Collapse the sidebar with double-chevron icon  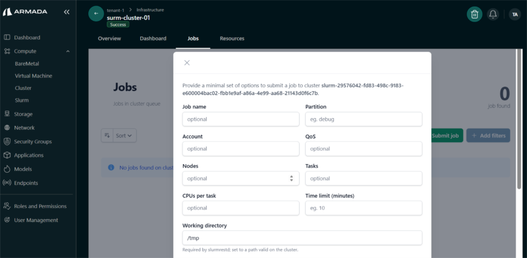click(x=66, y=12)
